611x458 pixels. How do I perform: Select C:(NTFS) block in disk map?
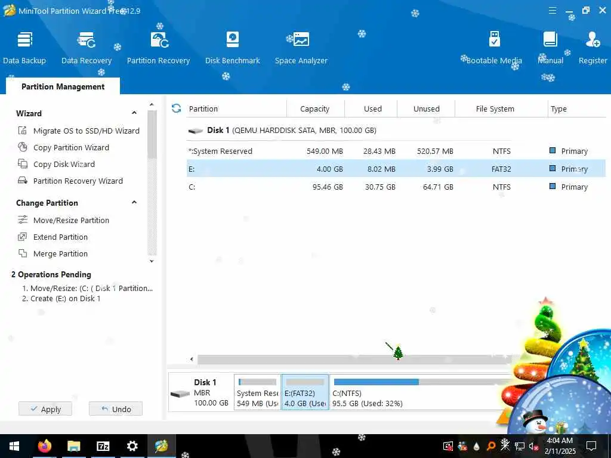420,392
